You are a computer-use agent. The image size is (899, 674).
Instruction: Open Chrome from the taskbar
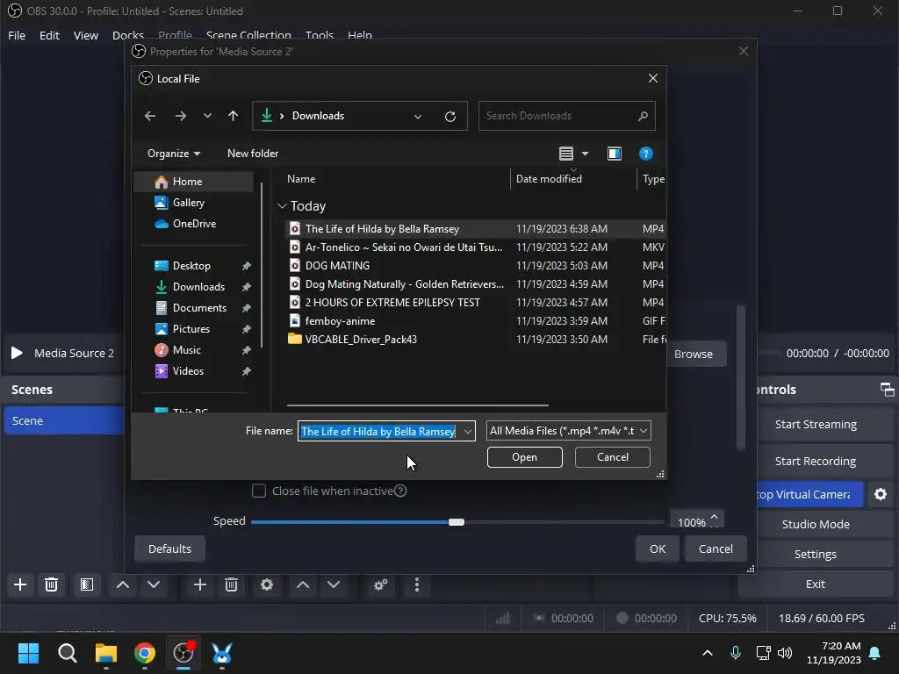click(x=145, y=653)
